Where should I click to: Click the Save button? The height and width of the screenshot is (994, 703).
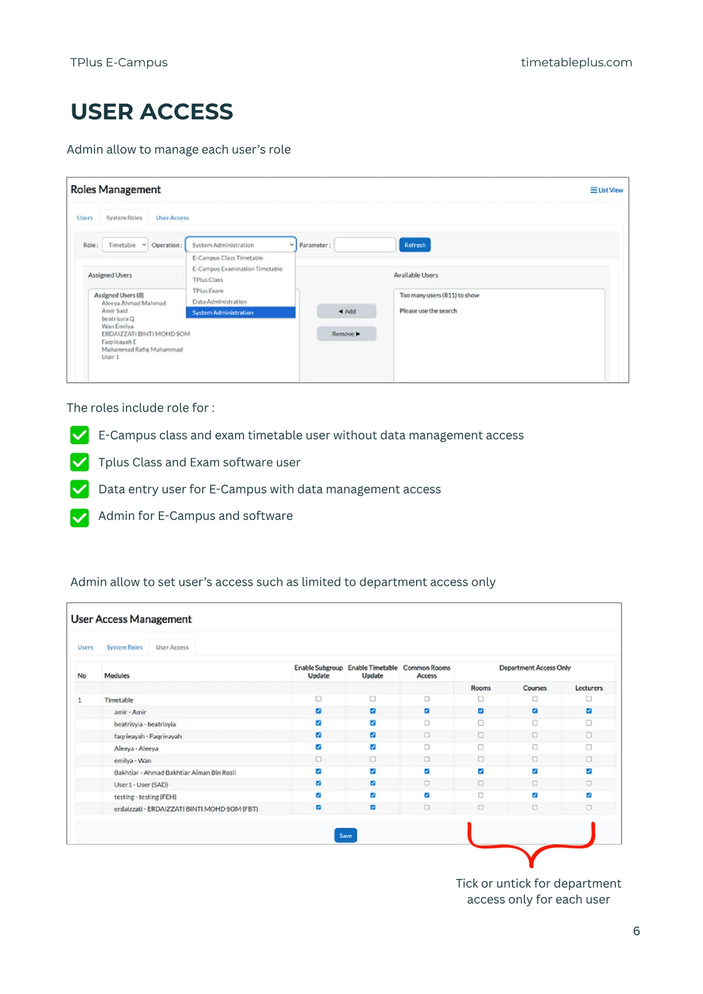point(346,836)
